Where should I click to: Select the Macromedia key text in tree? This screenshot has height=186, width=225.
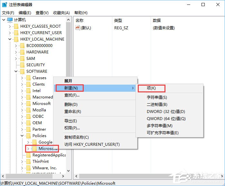43,97
